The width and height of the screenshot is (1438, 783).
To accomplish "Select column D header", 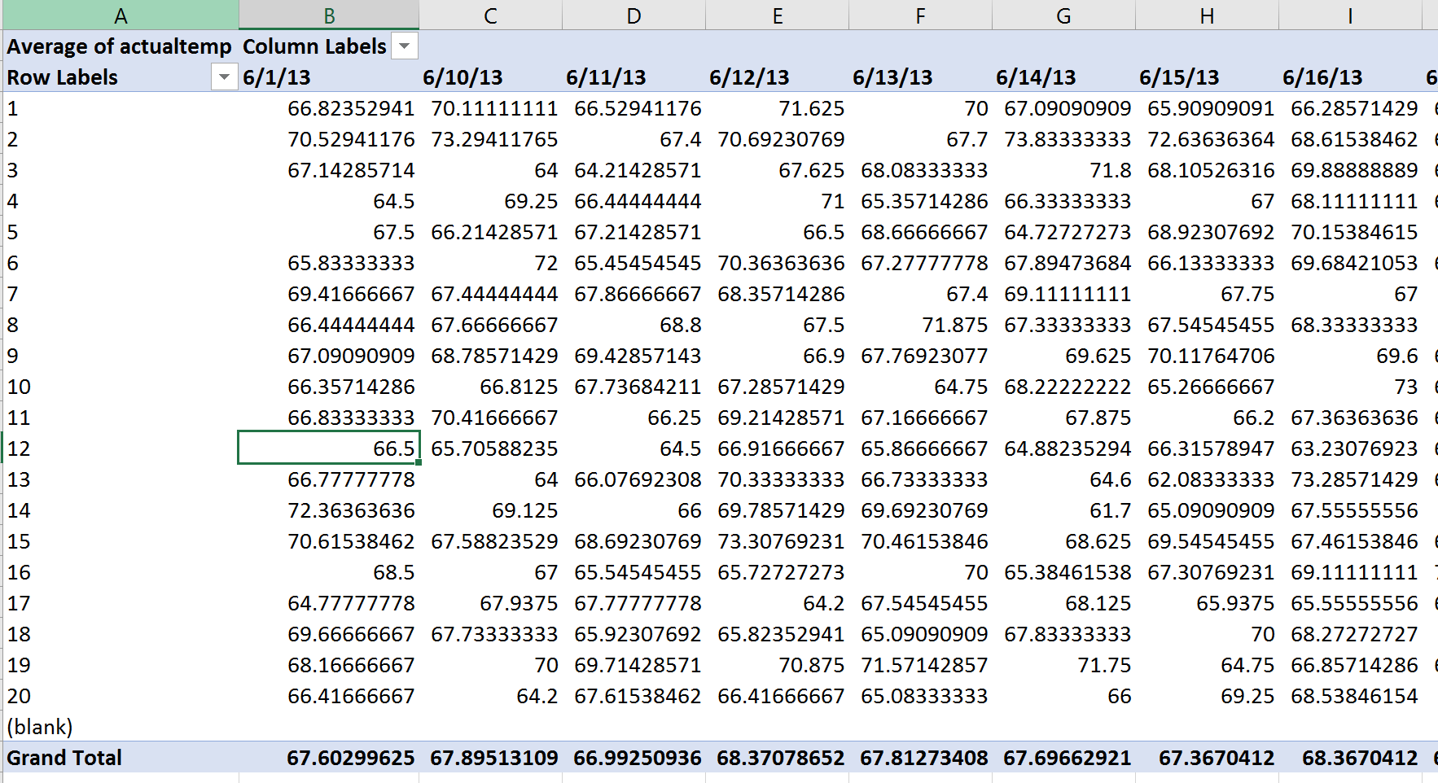I will point(634,15).
